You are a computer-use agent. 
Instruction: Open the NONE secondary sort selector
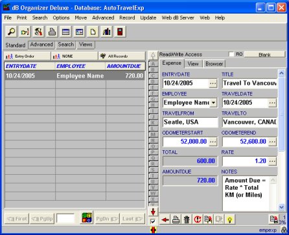click(x=75, y=56)
